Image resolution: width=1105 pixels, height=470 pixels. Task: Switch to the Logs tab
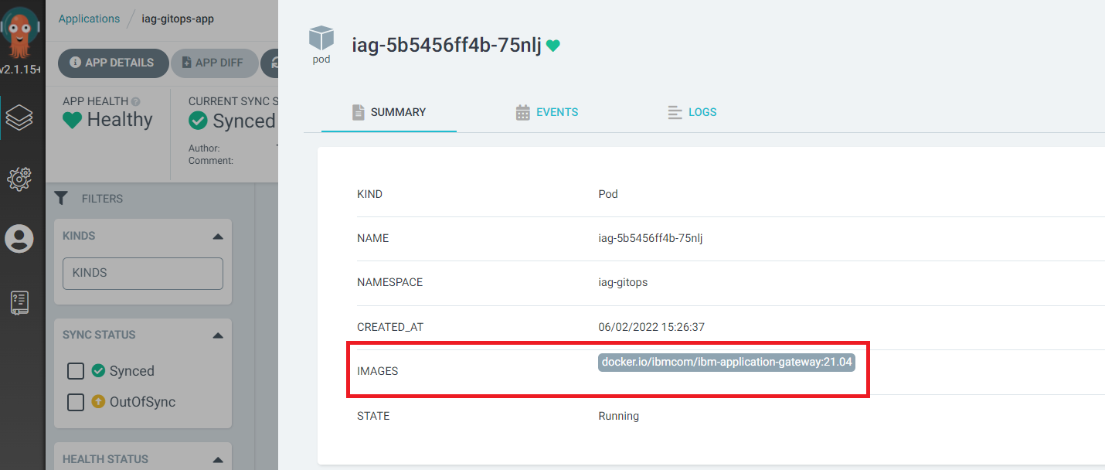click(692, 112)
